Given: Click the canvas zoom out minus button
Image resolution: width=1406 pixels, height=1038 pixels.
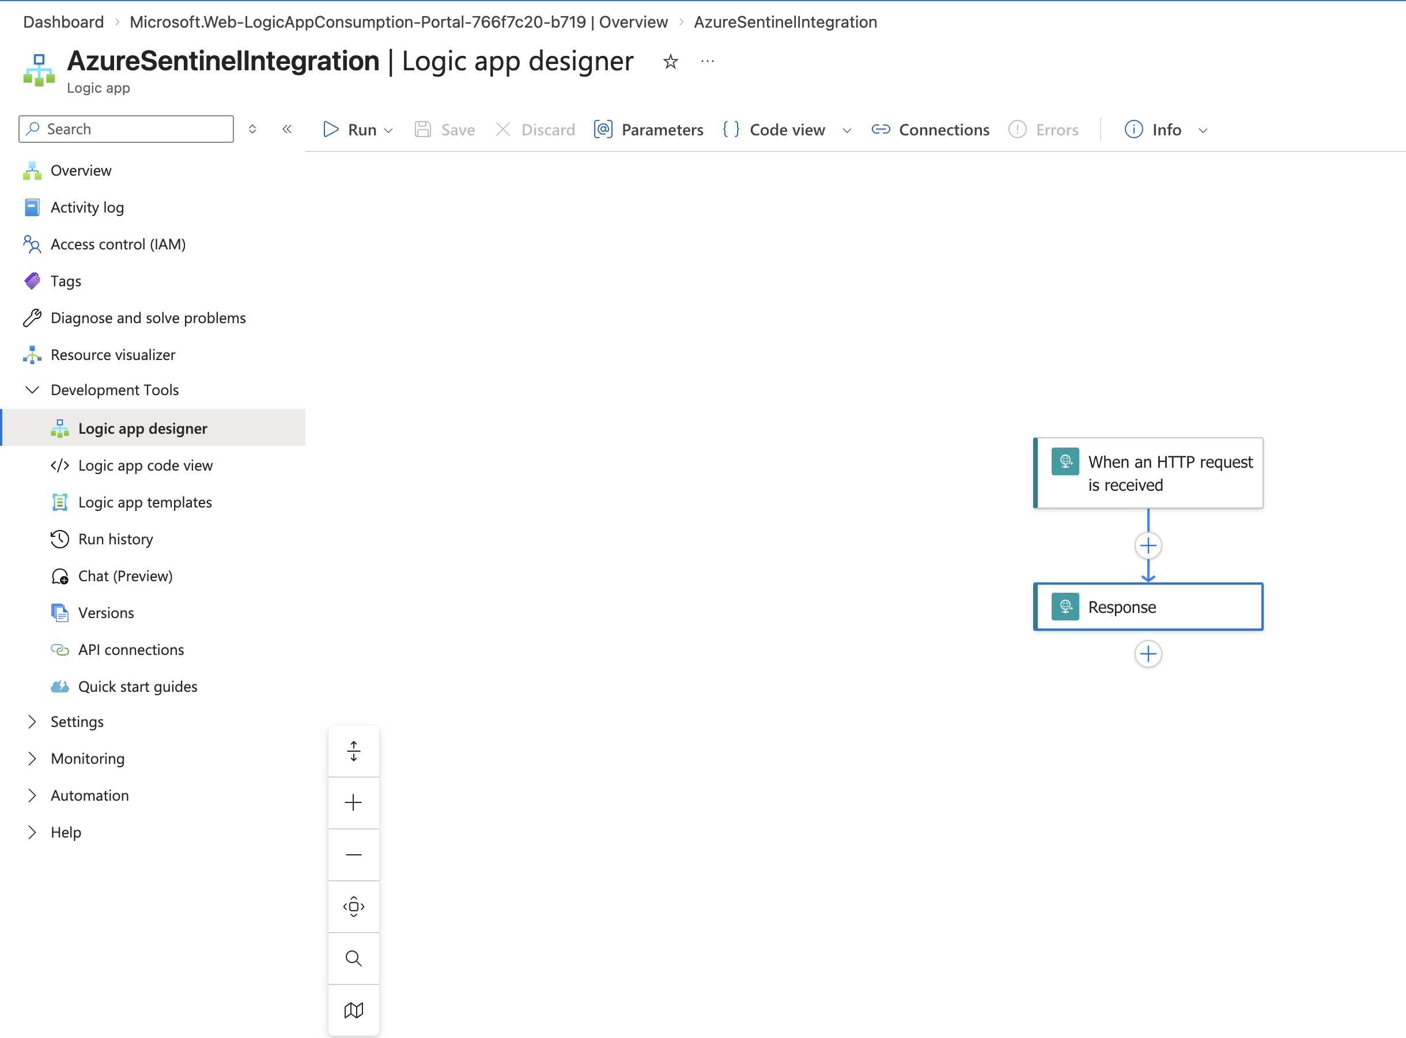Looking at the screenshot, I should [x=353, y=854].
